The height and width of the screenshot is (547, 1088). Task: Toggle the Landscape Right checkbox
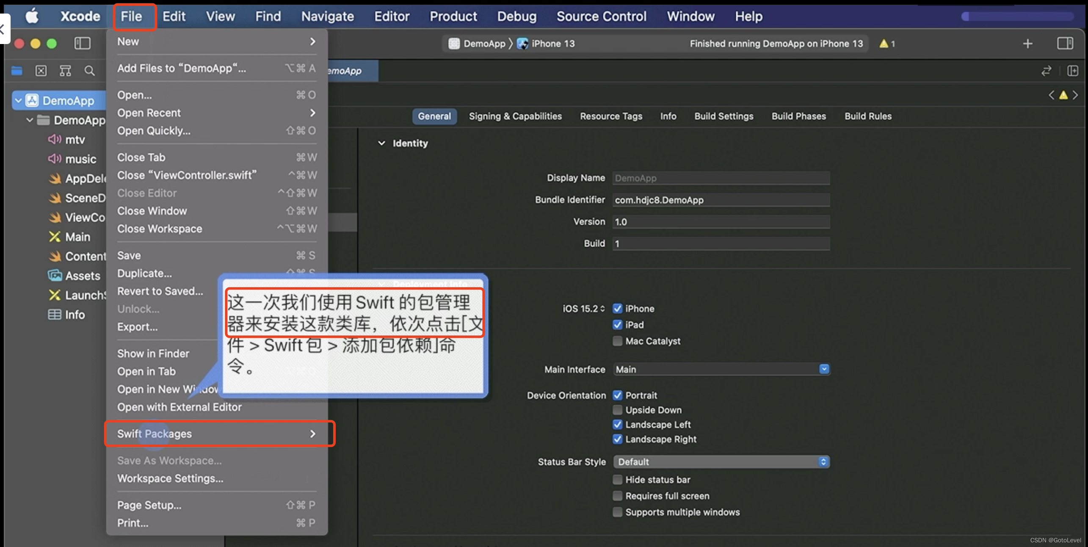tap(617, 439)
